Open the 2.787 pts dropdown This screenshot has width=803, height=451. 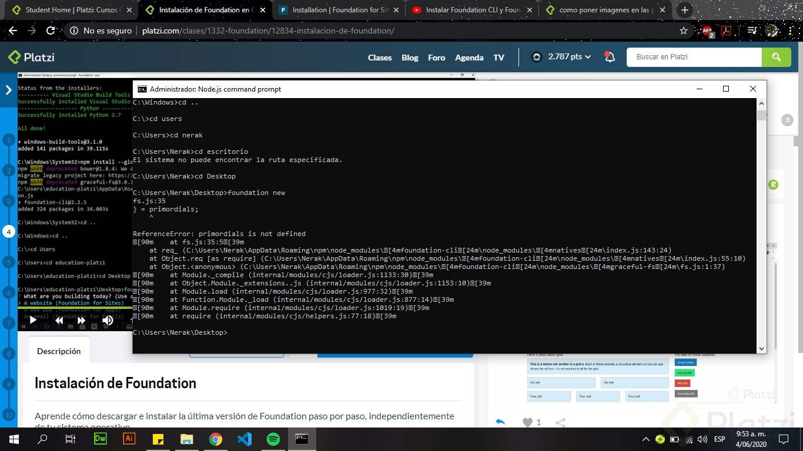pos(566,57)
